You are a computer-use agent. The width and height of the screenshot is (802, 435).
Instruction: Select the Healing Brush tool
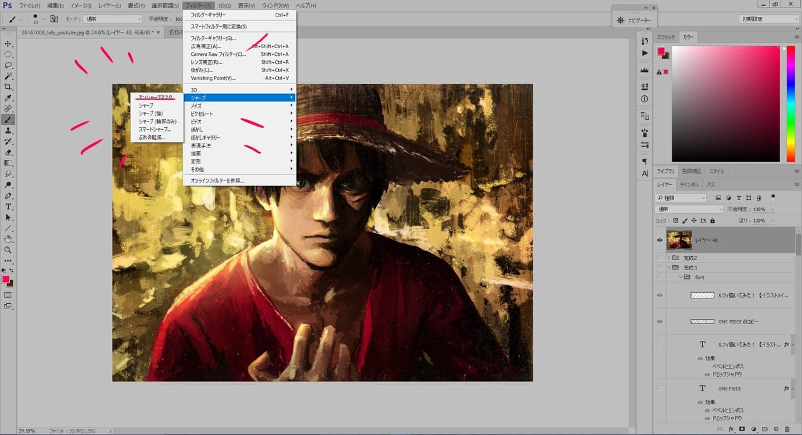[9, 108]
